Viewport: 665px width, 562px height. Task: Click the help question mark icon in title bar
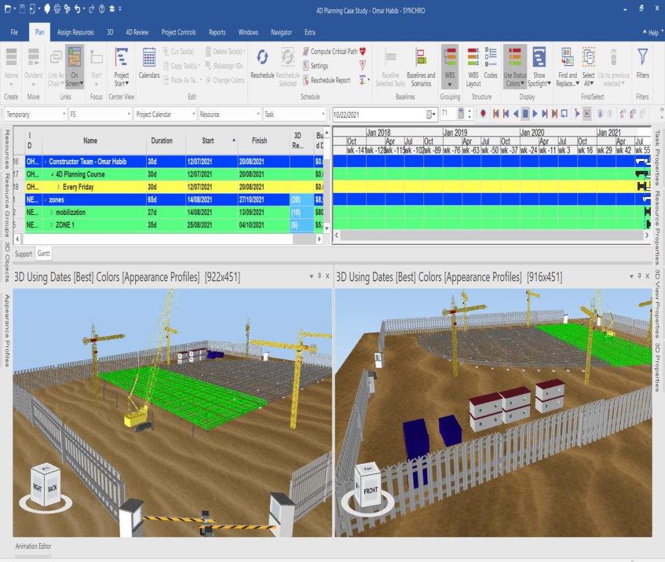102,8
